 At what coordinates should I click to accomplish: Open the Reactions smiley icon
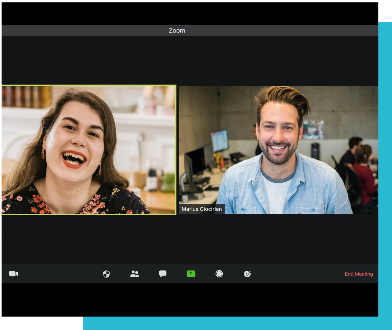[x=247, y=274]
